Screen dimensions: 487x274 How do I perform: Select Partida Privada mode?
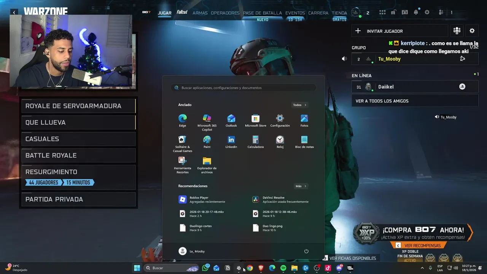[78, 199]
